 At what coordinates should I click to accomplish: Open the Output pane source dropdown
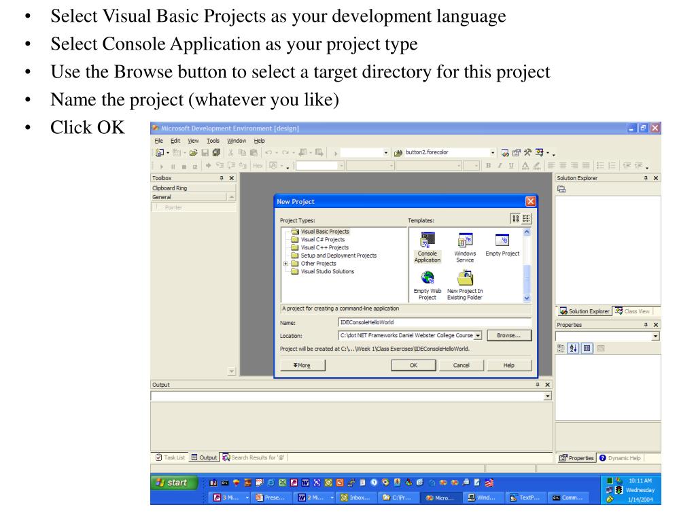pos(548,396)
